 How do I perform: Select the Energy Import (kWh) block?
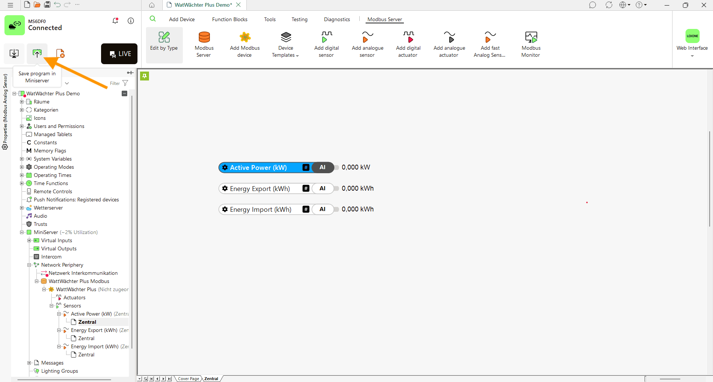point(276,210)
